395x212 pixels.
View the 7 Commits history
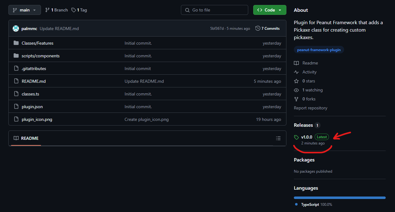click(x=267, y=29)
